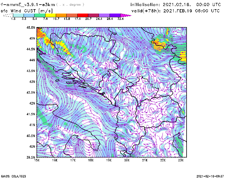Click the legend value 24.4
Viewport: 230px width, 178px height.
99,19
